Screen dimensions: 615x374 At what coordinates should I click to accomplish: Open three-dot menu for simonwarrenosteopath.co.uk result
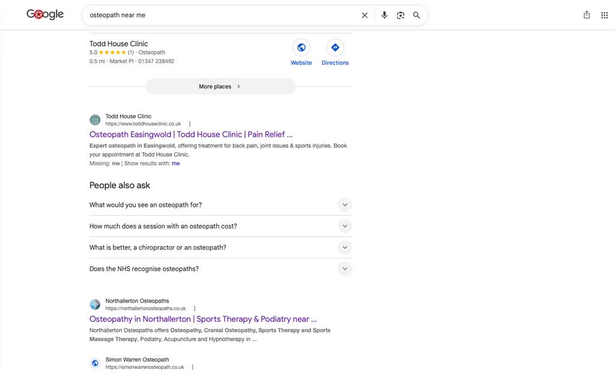pyautogui.click(x=193, y=367)
